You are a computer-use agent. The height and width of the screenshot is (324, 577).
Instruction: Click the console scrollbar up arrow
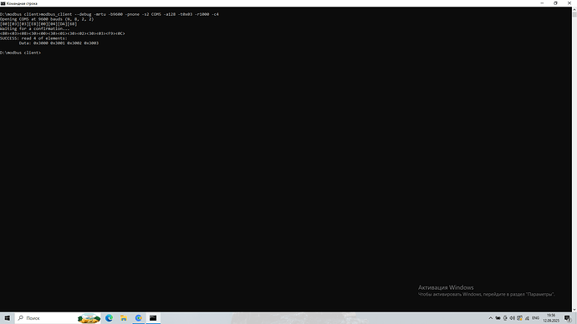coord(574,9)
